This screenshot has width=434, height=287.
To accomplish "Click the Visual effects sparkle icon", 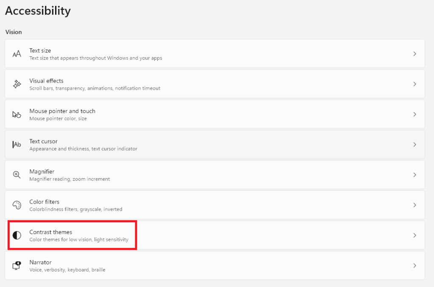I will (x=17, y=84).
